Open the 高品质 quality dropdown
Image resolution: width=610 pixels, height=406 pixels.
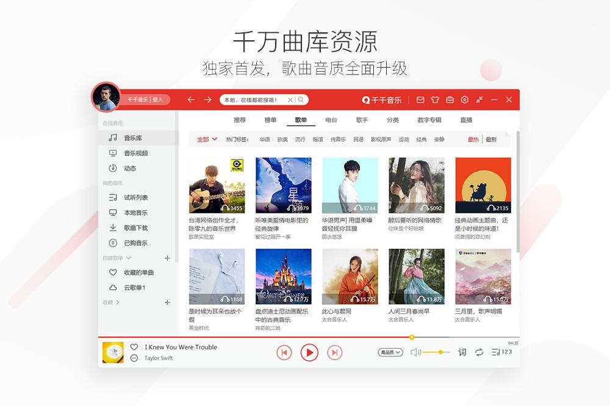pos(390,352)
